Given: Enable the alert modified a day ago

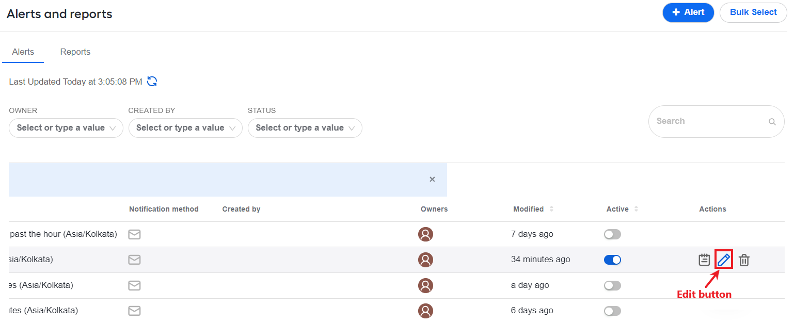Looking at the screenshot, I should pyautogui.click(x=612, y=285).
